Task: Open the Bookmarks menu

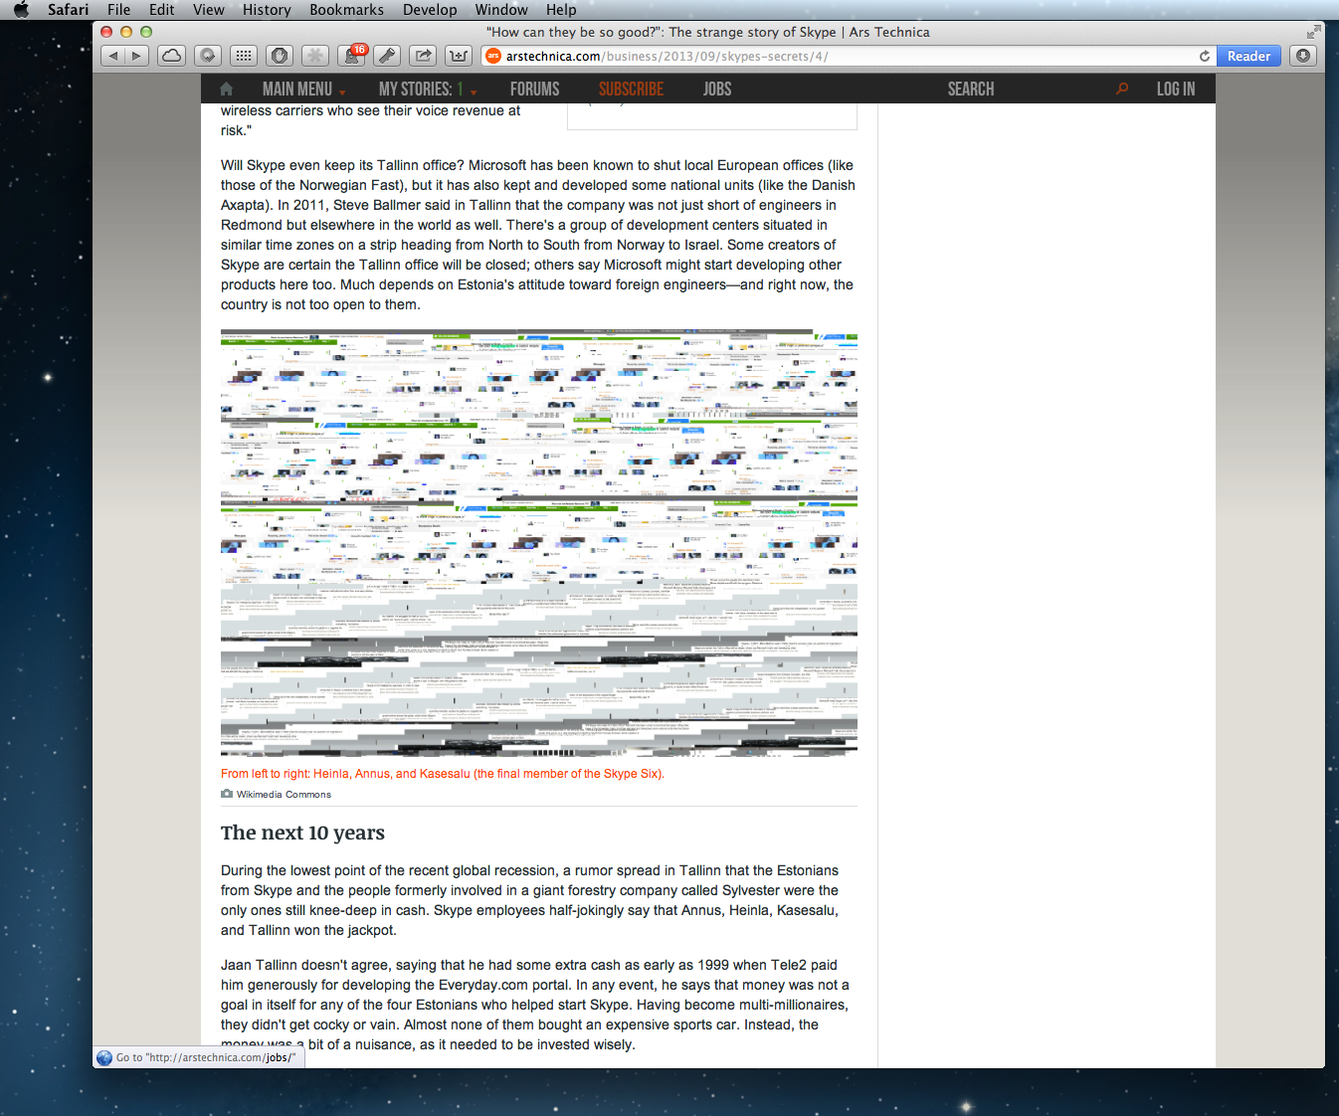Action: click(346, 10)
